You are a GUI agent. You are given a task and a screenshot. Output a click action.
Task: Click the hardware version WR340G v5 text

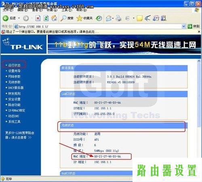coord(121,82)
